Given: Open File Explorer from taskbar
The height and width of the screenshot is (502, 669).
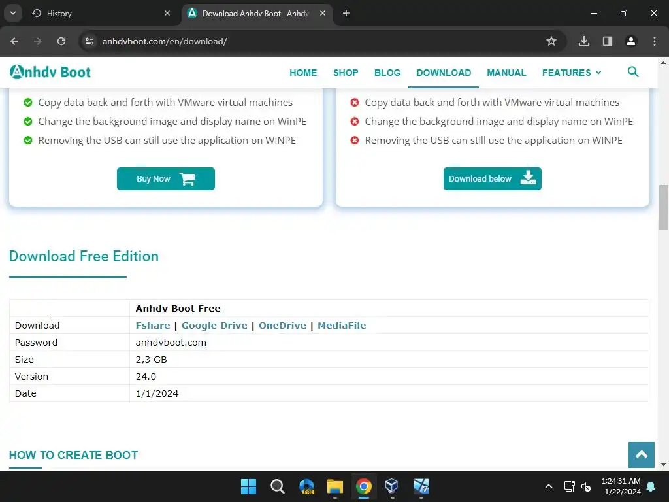Looking at the screenshot, I should pos(335,486).
